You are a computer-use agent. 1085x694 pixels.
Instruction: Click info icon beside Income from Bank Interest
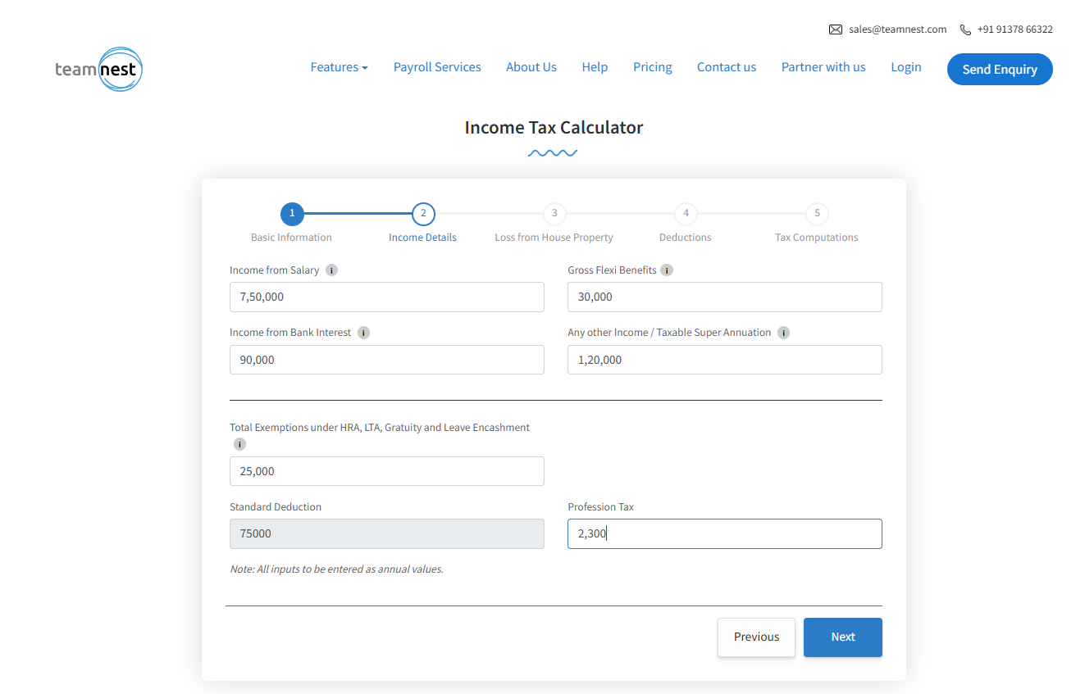click(363, 333)
